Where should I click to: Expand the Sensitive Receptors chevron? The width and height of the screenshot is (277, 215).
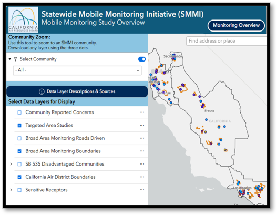pos(11,190)
